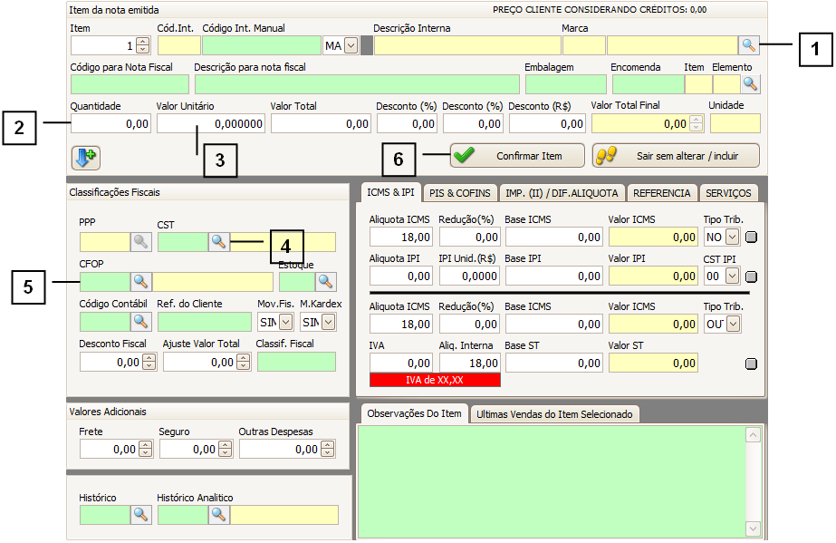This screenshot has height=543, width=836.
Task: Expand the Mov.Fis. dropdown
Action: (285, 321)
